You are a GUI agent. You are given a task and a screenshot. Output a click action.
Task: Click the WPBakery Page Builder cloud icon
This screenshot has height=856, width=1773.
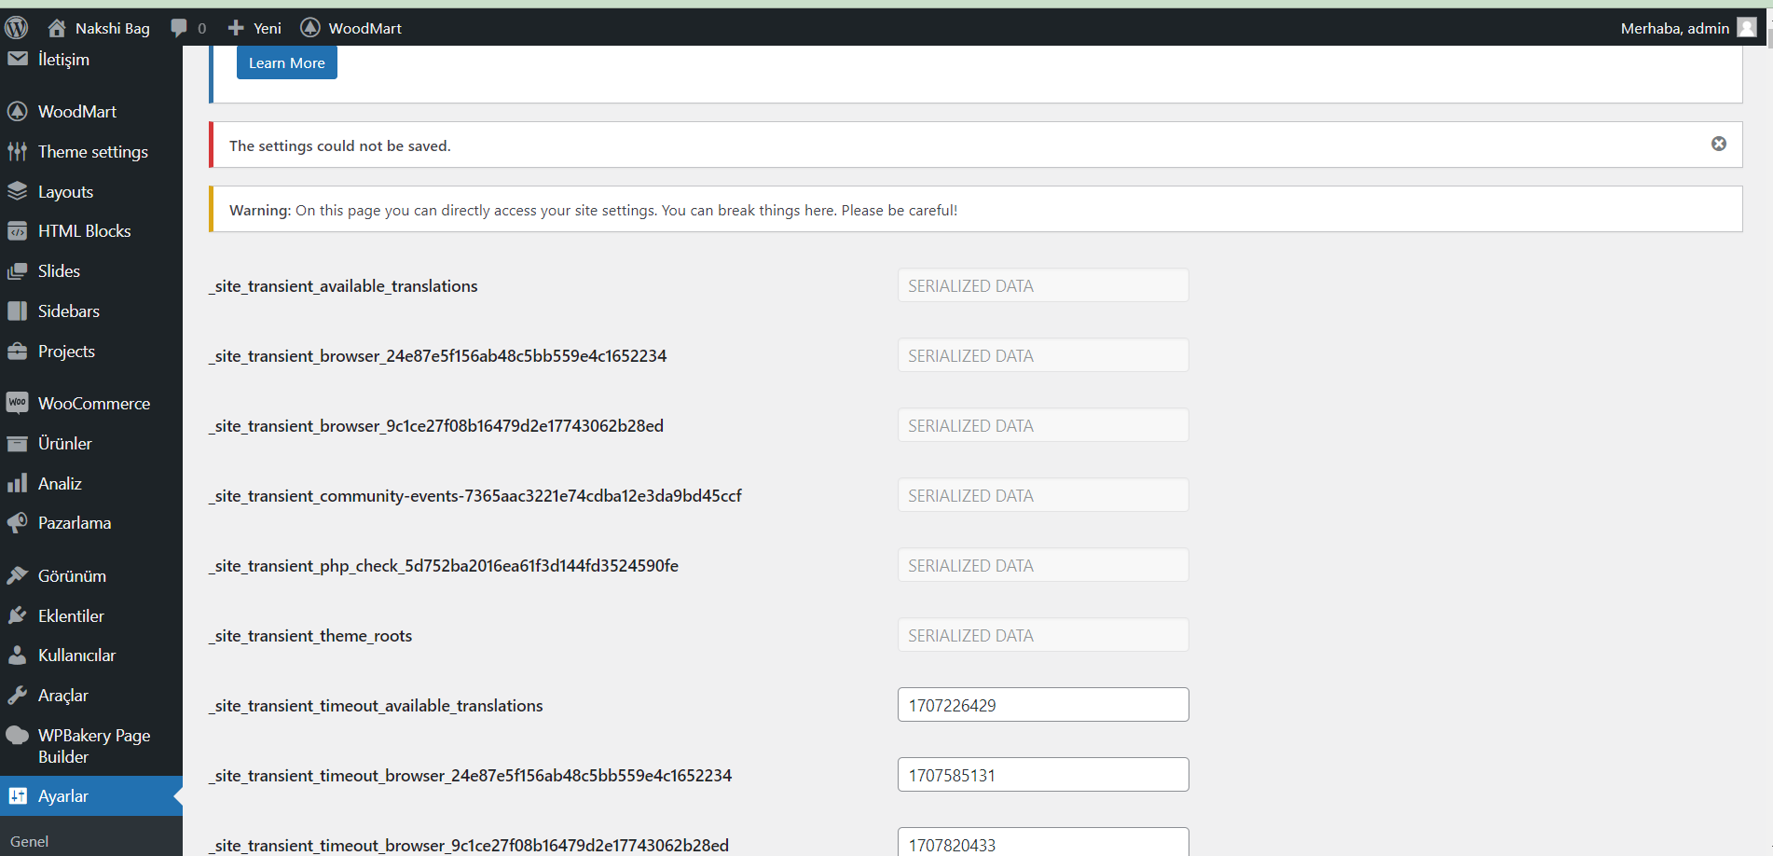[18, 735]
